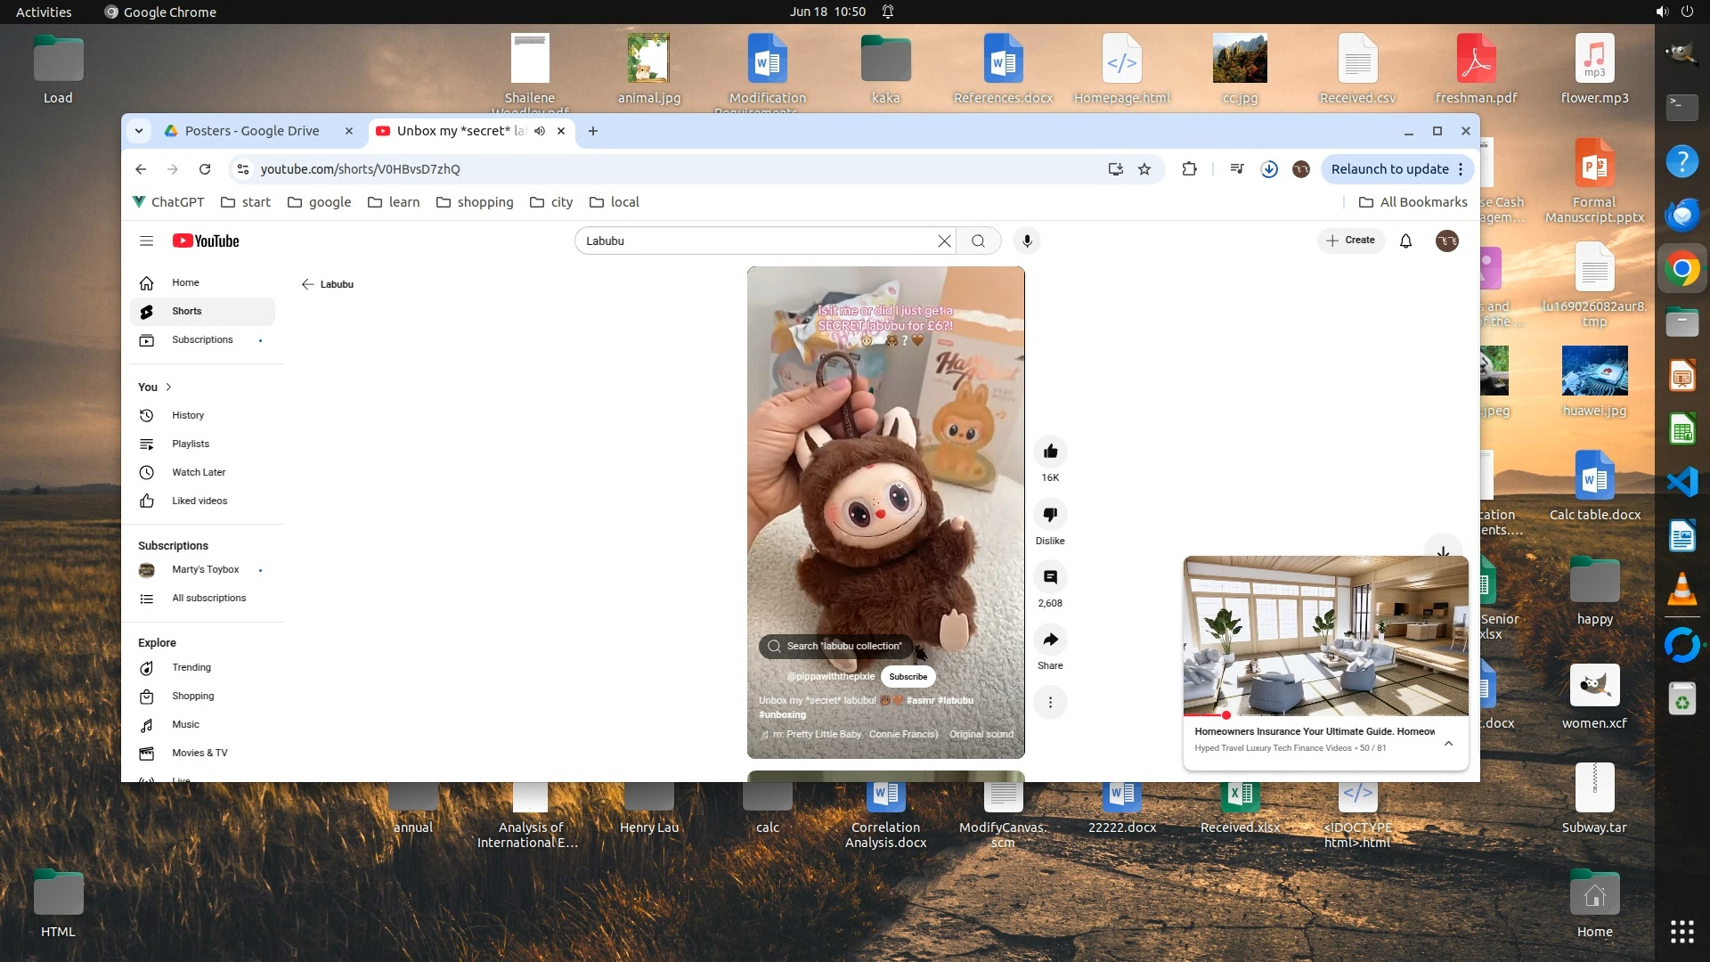Viewport: 1710px width, 962px height.
Task: Open Chrome tab search dropdown
Action: point(139,131)
